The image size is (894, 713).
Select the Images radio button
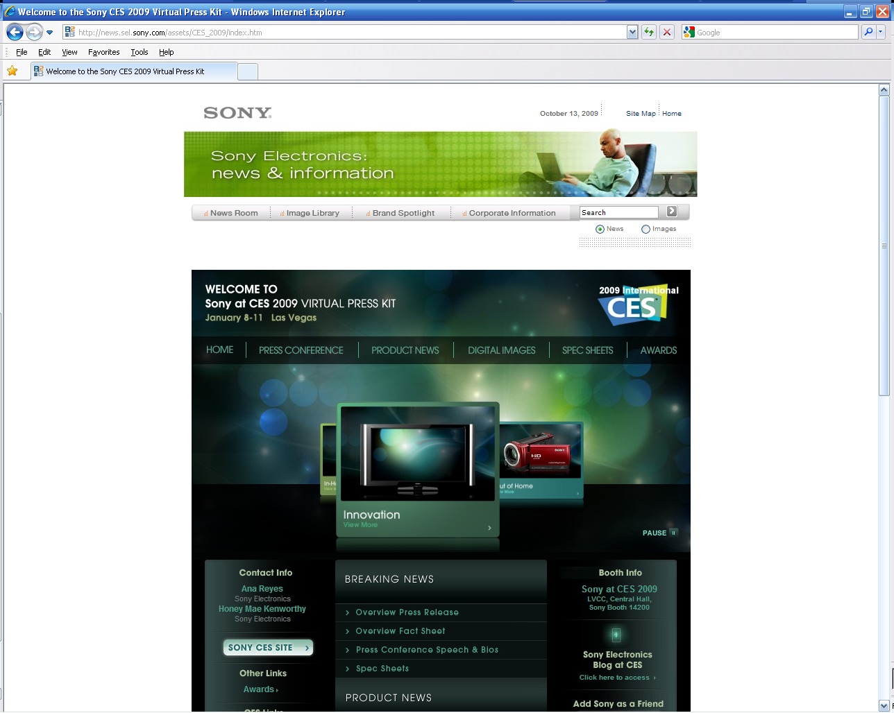pyautogui.click(x=646, y=229)
